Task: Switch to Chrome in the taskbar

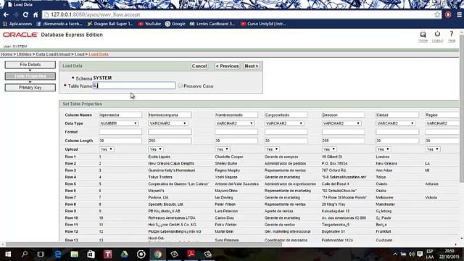Action: [x=158, y=254]
